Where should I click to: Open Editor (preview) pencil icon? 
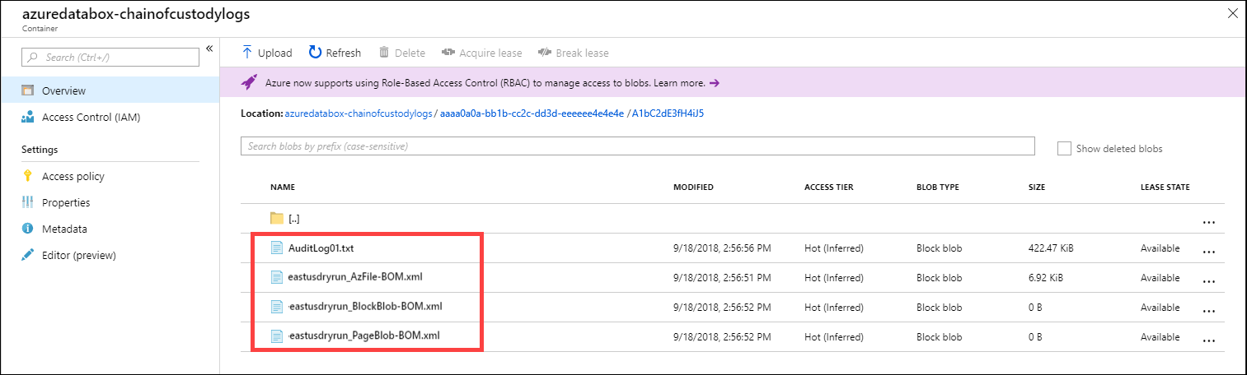click(x=28, y=255)
